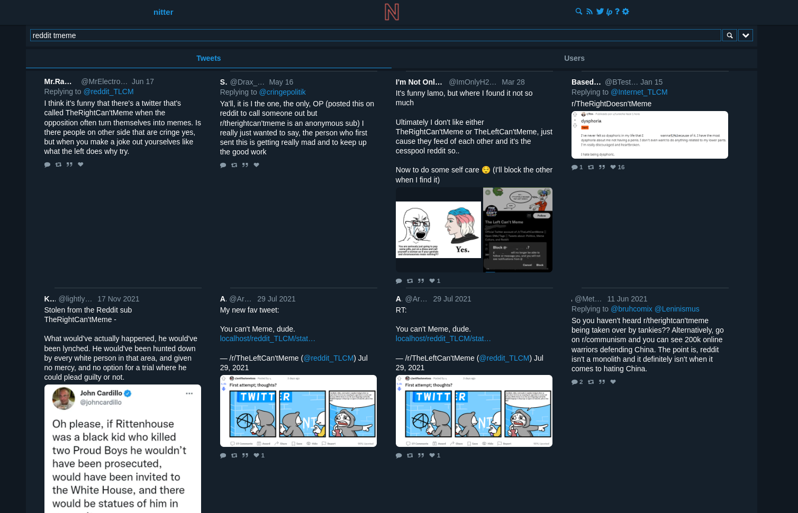Viewport: 798px width, 513px height.
Task: Click the Twitter bird icon in the header
Action: point(600,11)
